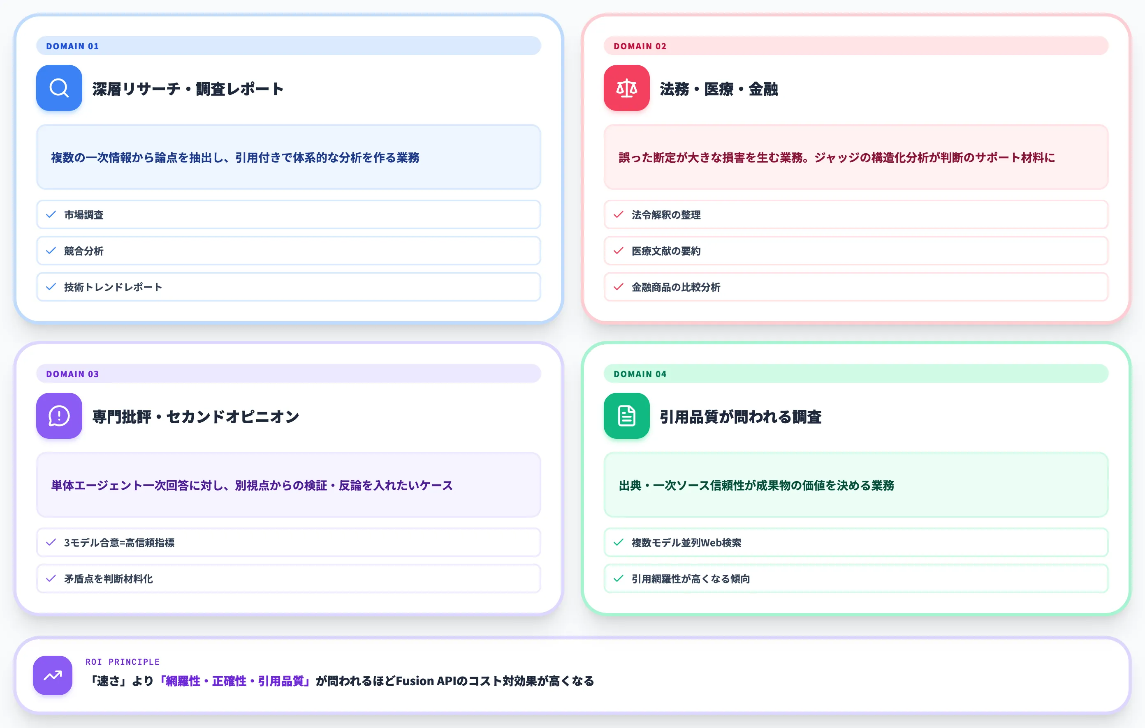
Task: Click the green document file icon
Action: pyautogui.click(x=626, y=415)
